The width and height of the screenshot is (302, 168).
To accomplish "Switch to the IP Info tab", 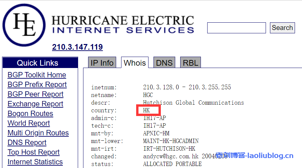I will (102, 63).
